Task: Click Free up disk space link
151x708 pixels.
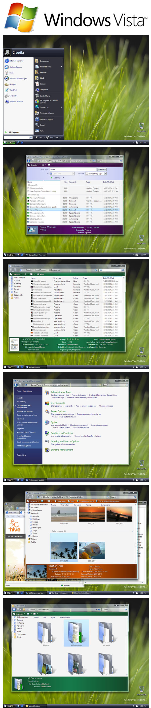Action: pos(79,395)
